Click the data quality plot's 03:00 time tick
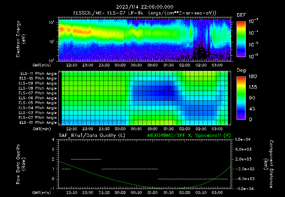This screenshot has width=285, height=197. 217,193
